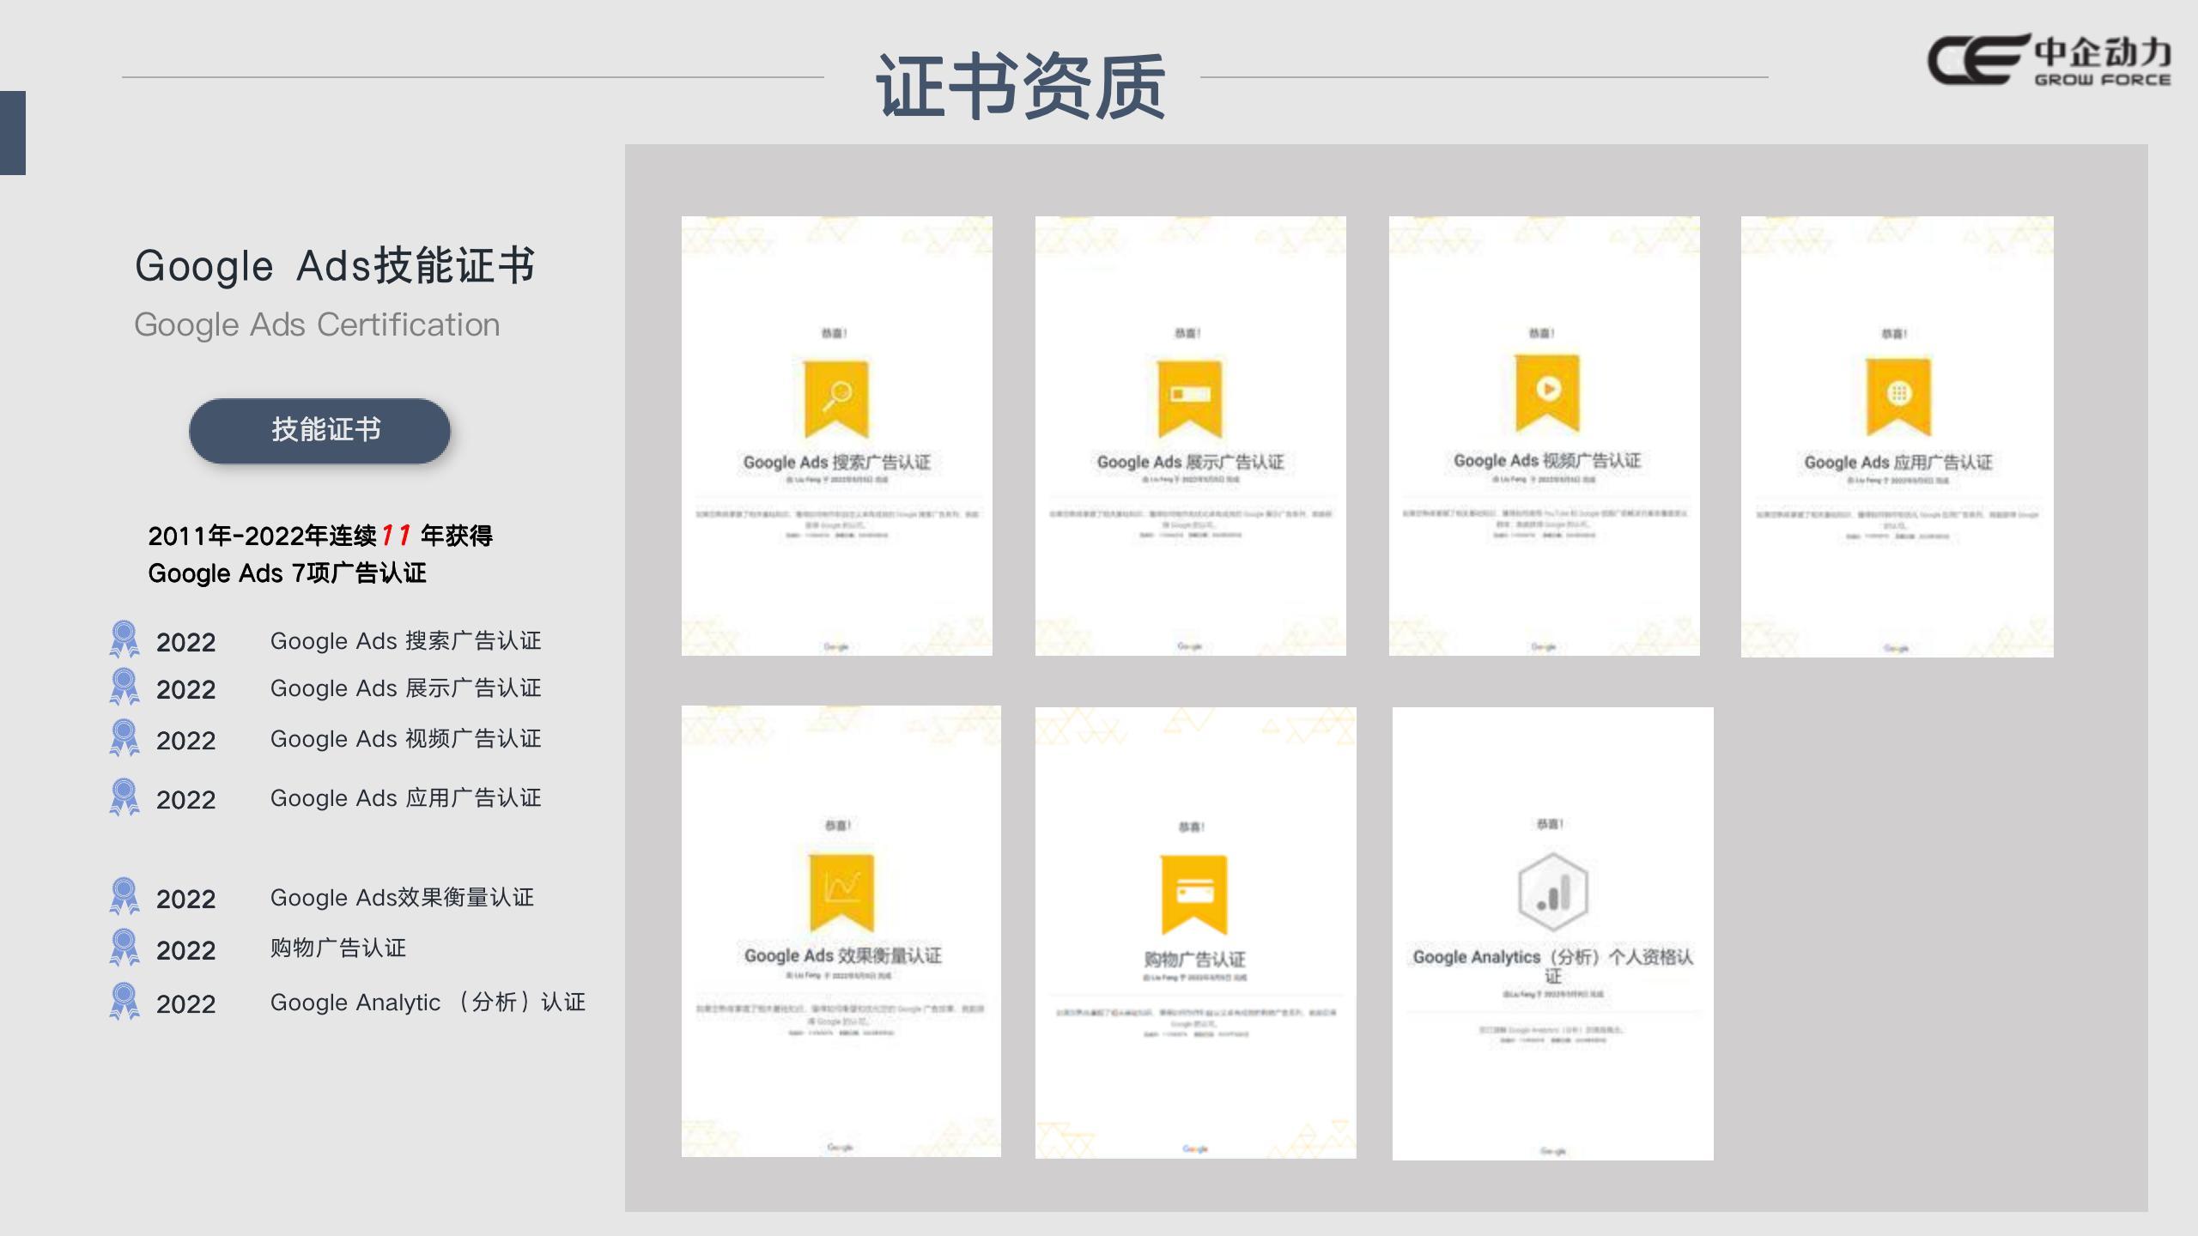Click the slide title '证书资质'
The width and height of the screenshot is (2198, 1236).
click(1021, 86)
